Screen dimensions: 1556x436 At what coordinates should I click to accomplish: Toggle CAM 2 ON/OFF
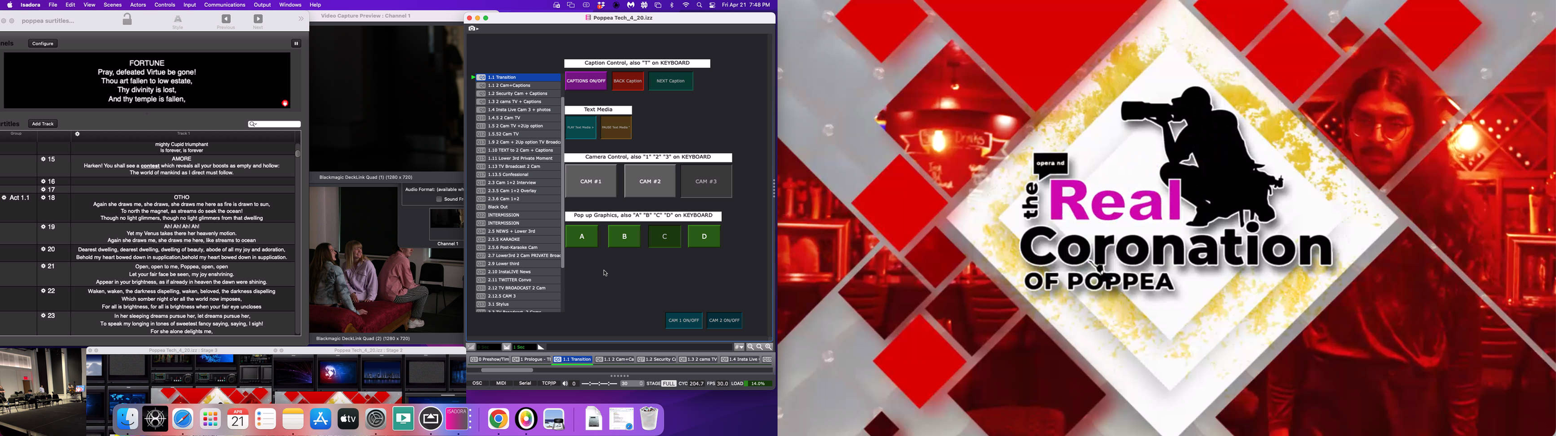pos(724,320)
